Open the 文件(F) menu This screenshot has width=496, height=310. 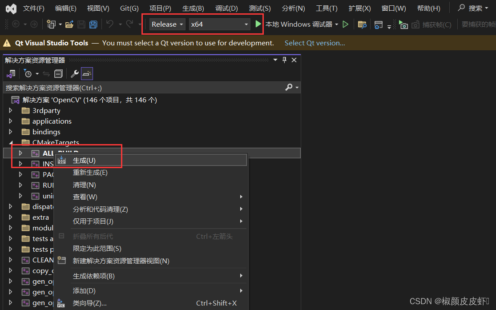[x=33, y=8]
